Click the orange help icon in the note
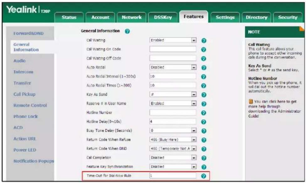The width and height of the screenshot is (306, 183). pos(251,102)
